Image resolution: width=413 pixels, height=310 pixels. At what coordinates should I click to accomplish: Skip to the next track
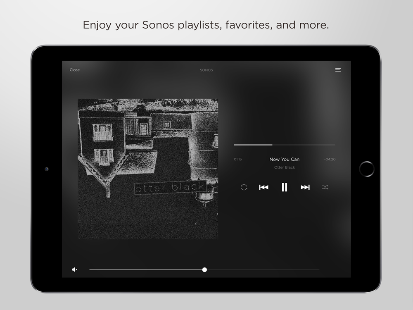click(x=305, y=187)
